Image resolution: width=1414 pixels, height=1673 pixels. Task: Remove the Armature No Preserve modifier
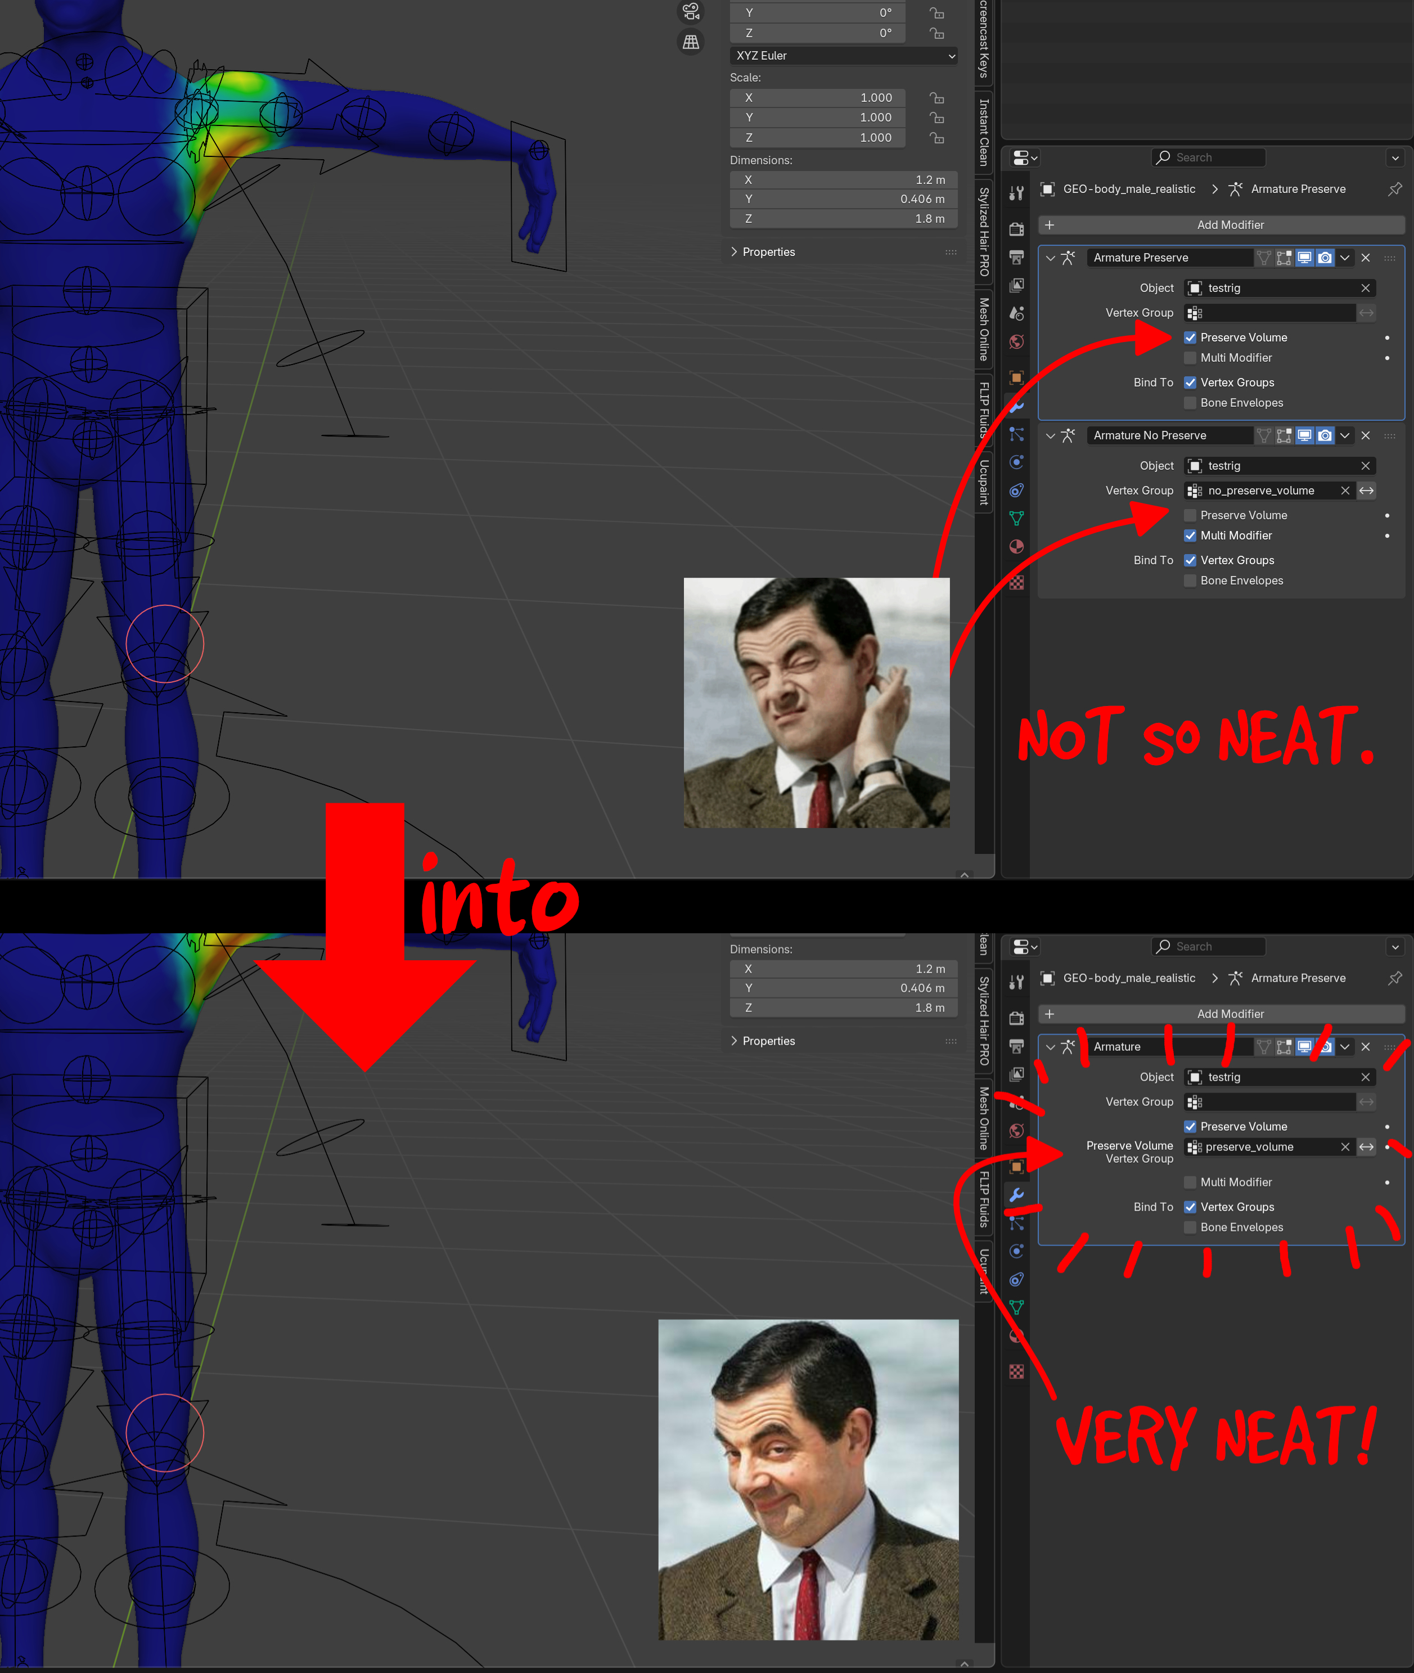point(1365,435)
